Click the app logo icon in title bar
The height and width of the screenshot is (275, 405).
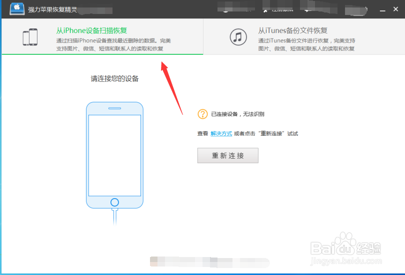(17, 9)
